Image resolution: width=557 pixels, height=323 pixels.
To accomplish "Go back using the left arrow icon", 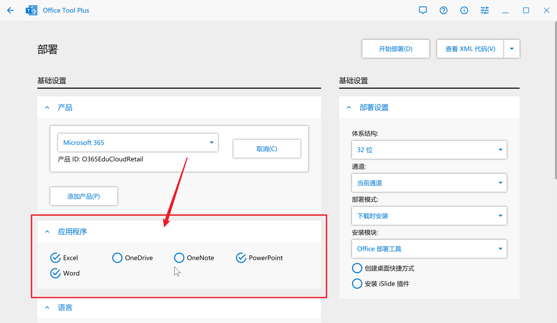I will tap(10, 10).
